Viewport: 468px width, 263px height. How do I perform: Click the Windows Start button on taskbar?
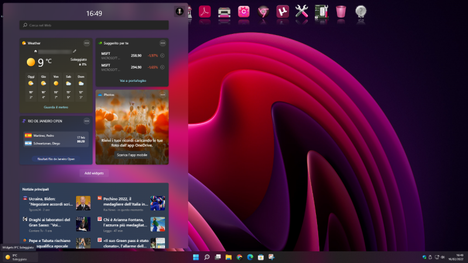[x=195, y=257]
